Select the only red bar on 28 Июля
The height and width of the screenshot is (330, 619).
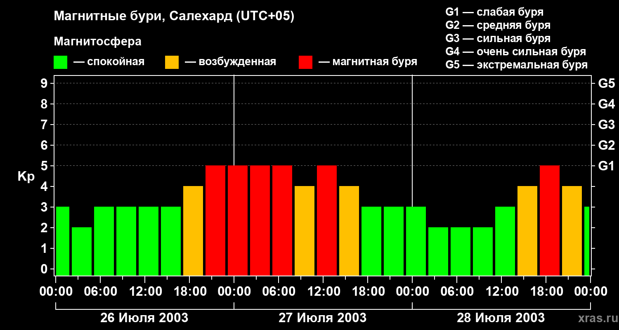(550, 220)
